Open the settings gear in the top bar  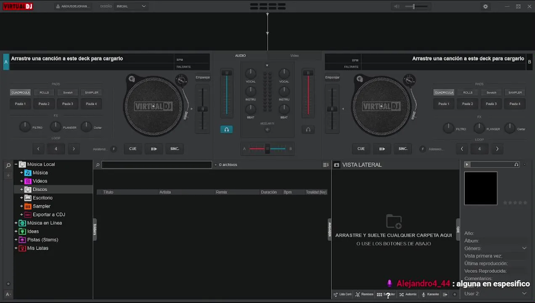point(485,6)
